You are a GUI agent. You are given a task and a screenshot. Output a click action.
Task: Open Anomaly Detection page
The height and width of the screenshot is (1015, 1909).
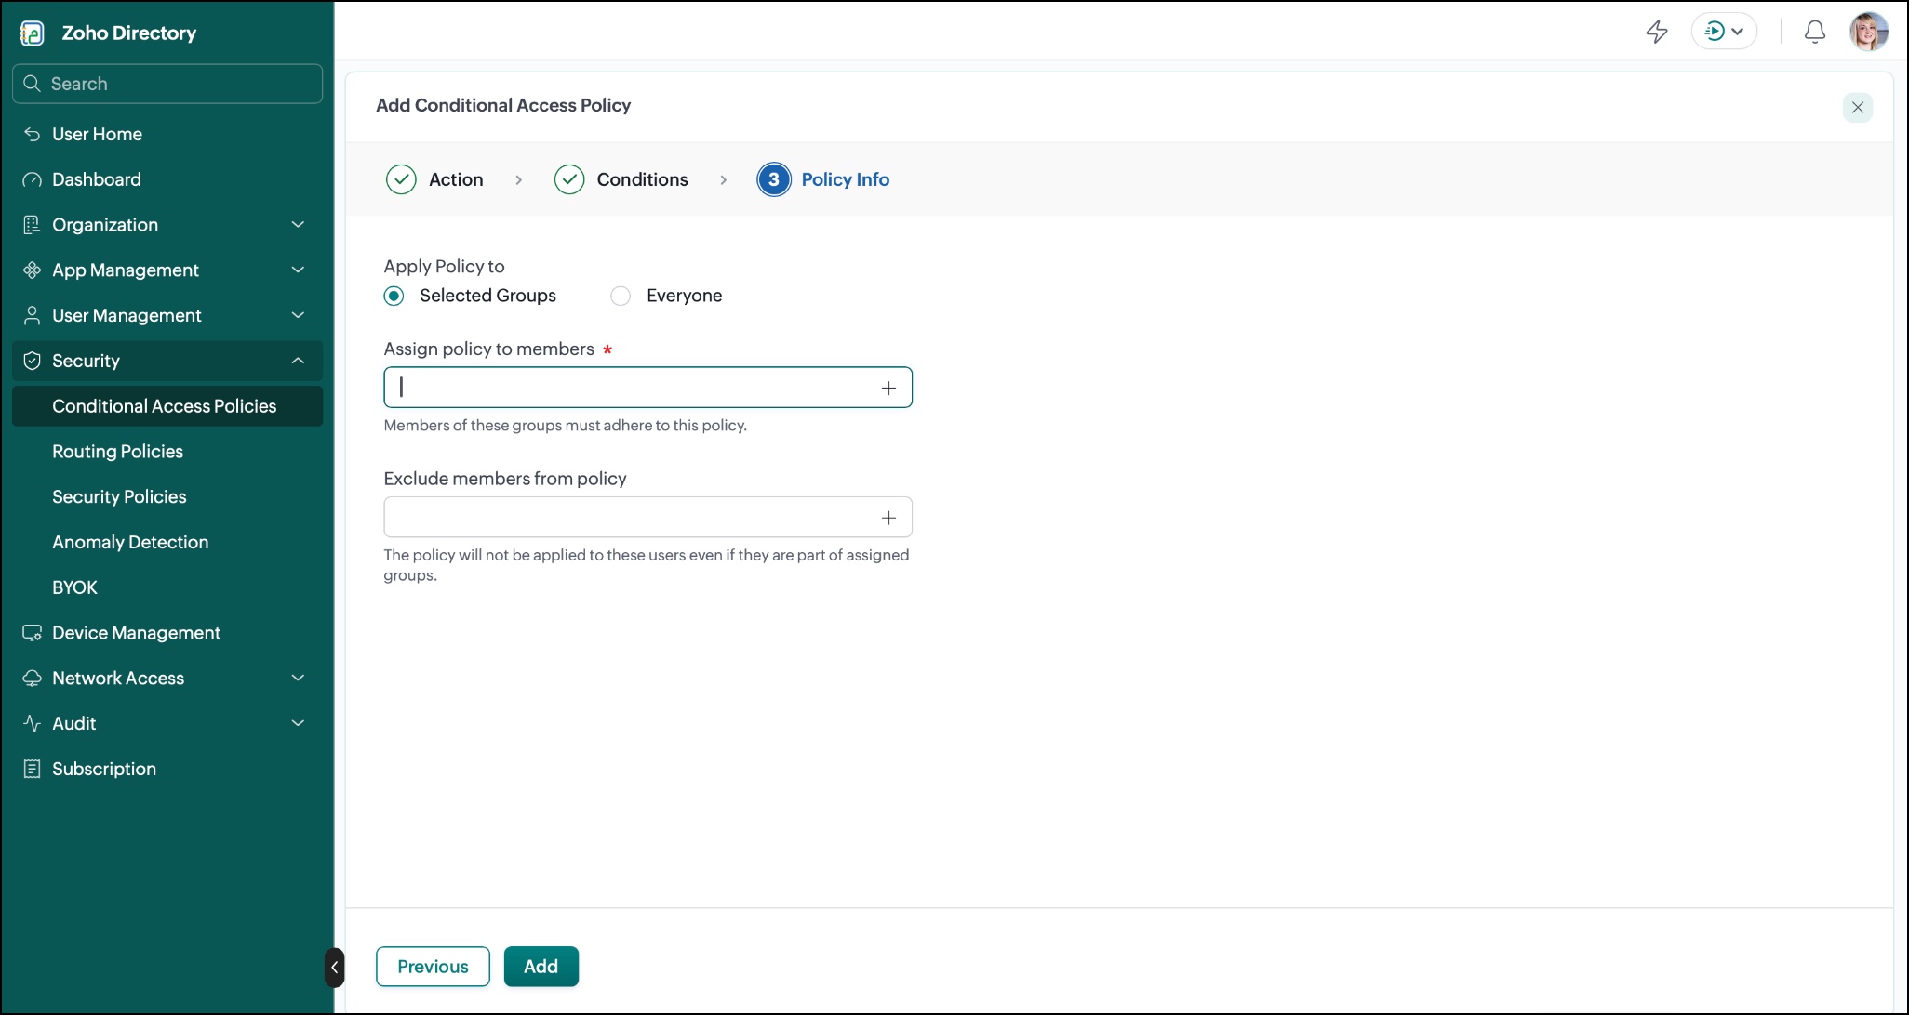[130, 542]
